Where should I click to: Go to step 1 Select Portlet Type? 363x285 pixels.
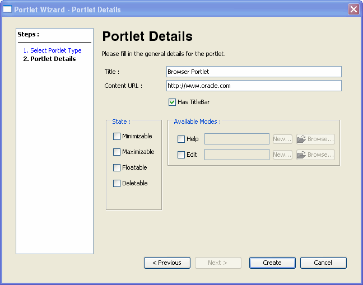point(52,50)
